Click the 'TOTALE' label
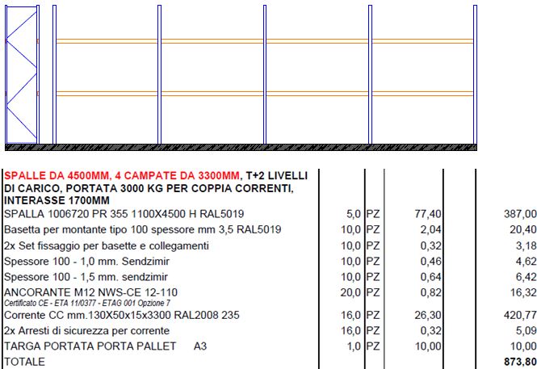Viewport: 537px width, 369px height. pyautogui.click(x=24, y=362)
